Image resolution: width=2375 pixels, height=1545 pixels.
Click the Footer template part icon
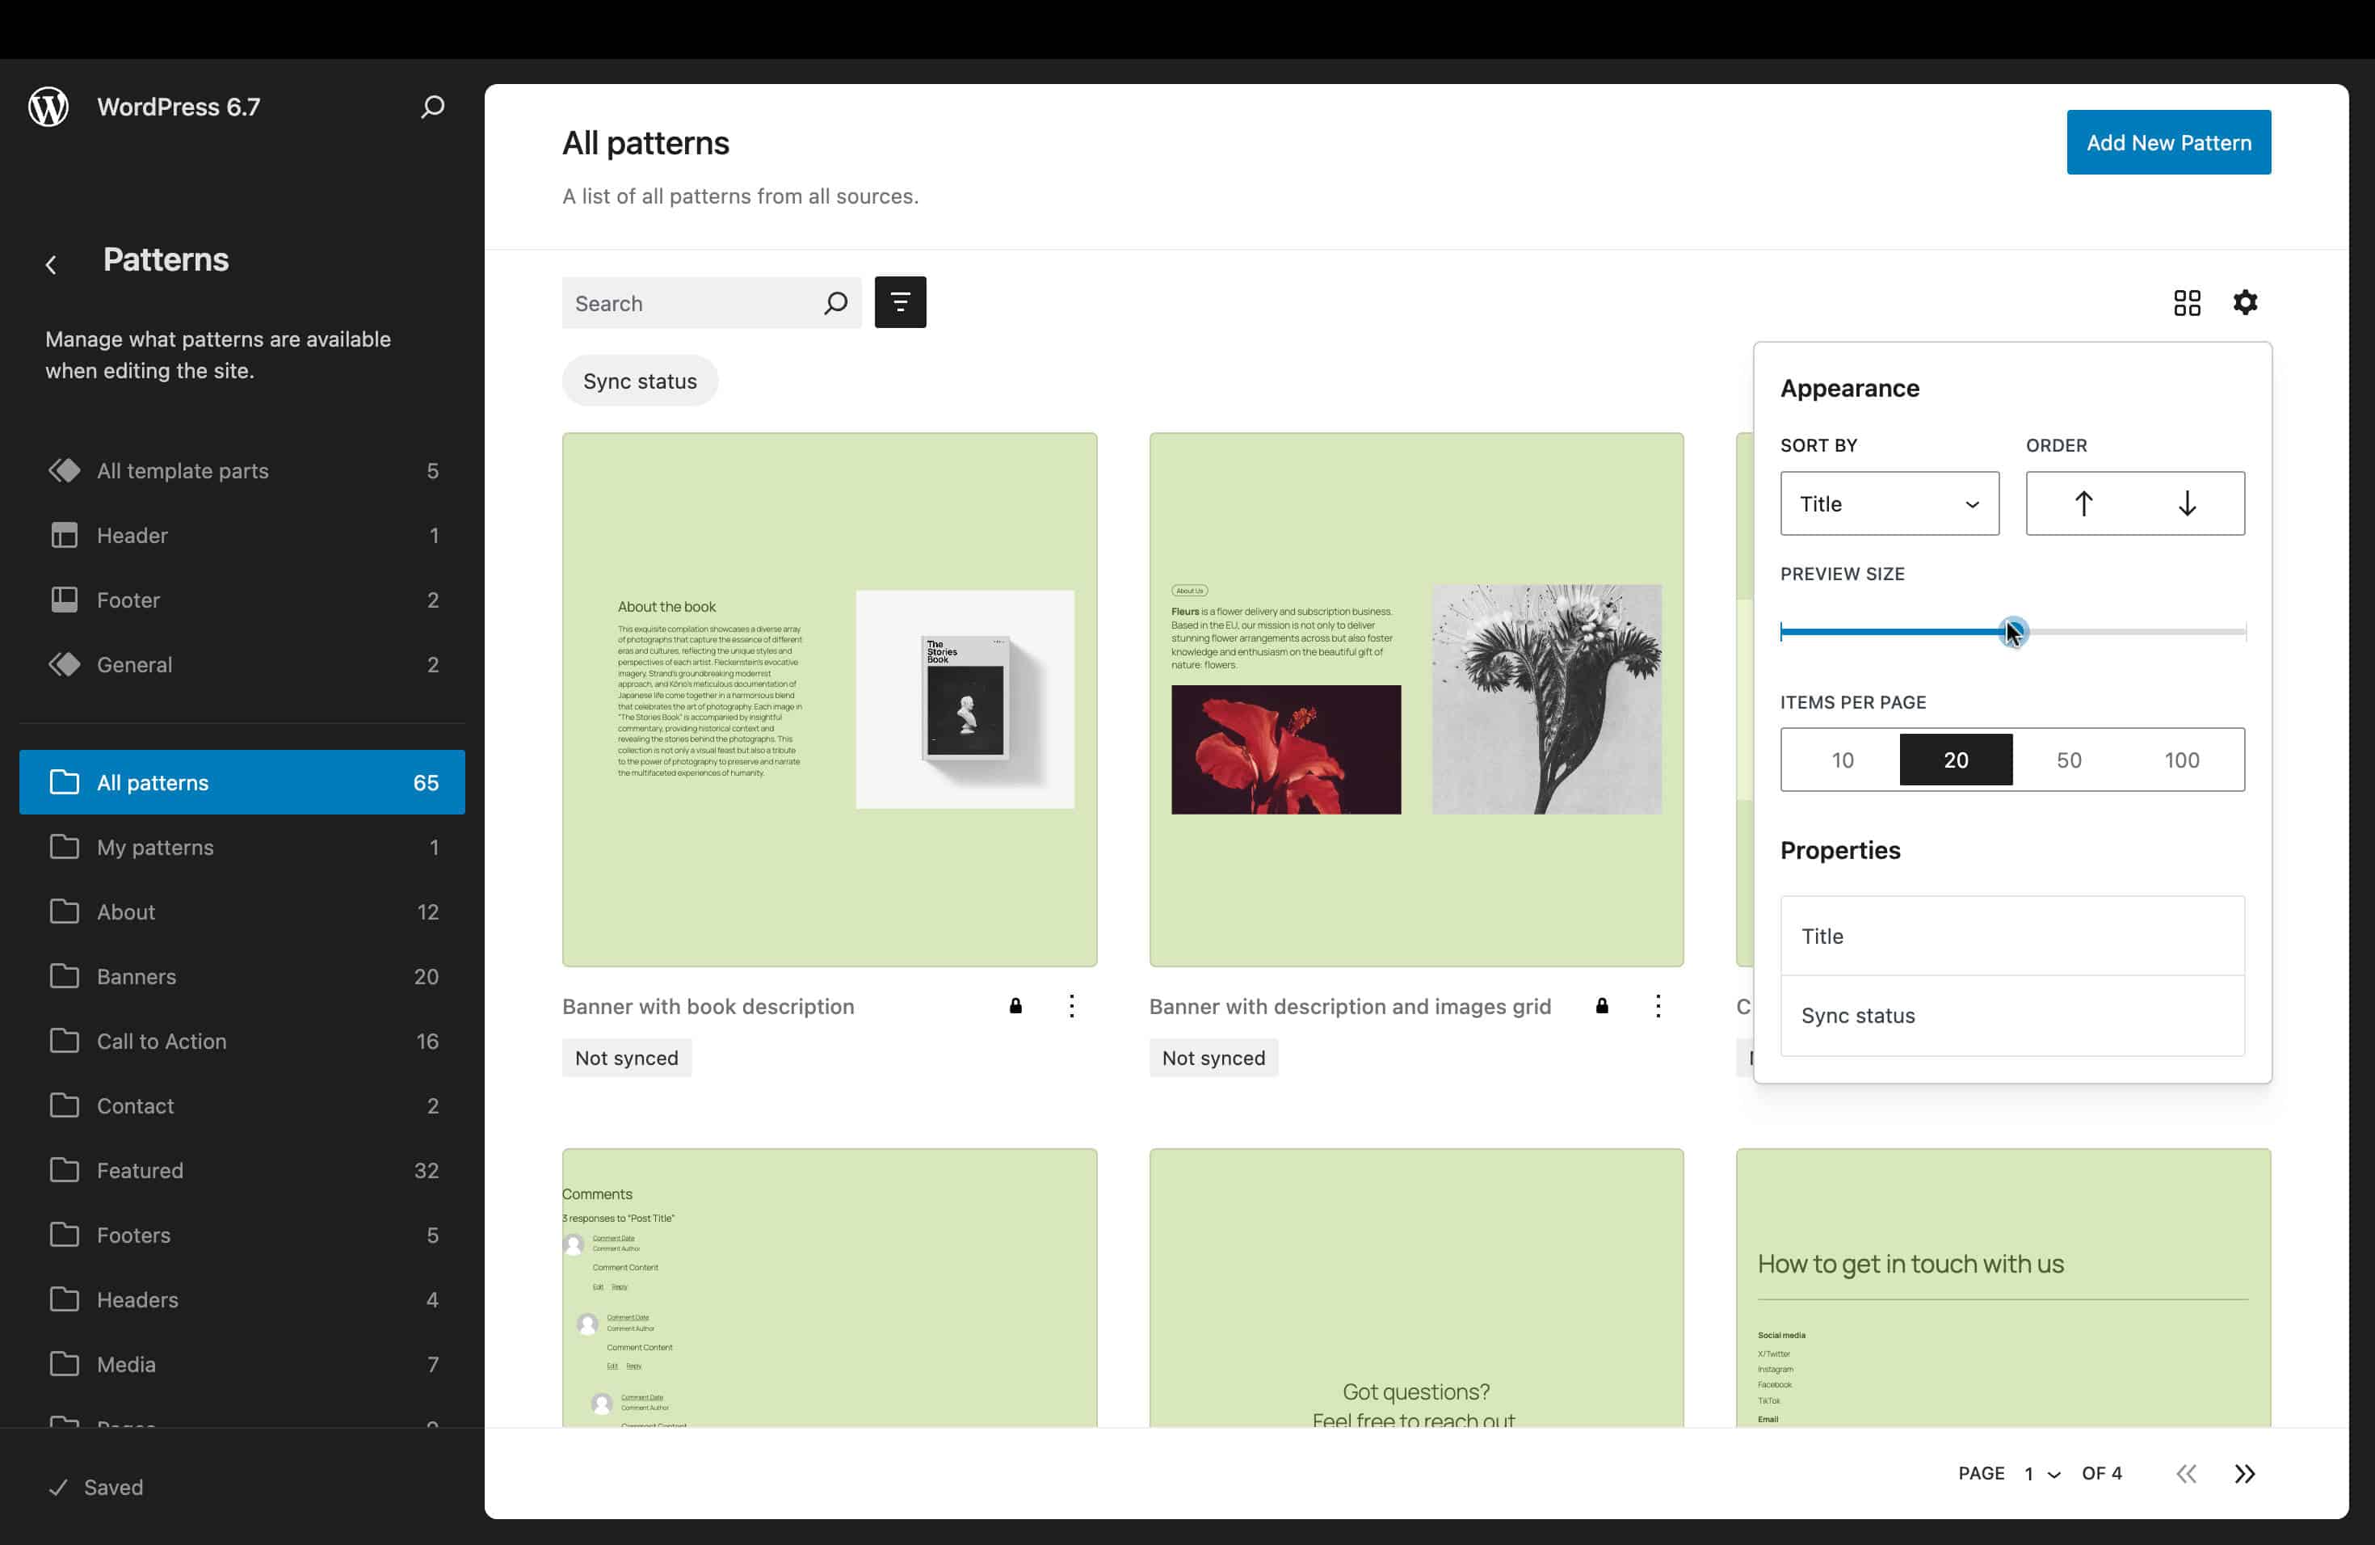[65, 600]
